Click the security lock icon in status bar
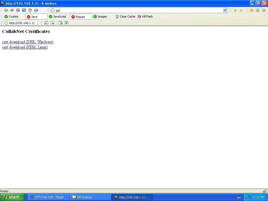This screenshot has width=268, height=201. pyautogui.click(x=265, y=191)
